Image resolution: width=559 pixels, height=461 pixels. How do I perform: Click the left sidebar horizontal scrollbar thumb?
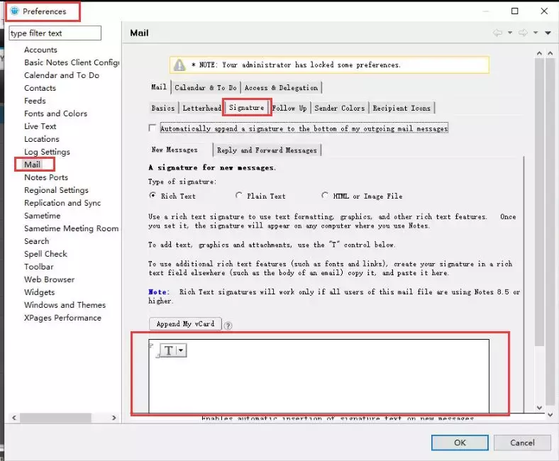click(55, 418)
